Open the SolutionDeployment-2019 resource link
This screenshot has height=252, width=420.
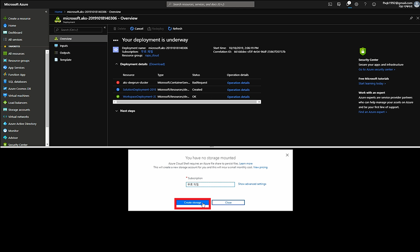(x=139, y=90)
